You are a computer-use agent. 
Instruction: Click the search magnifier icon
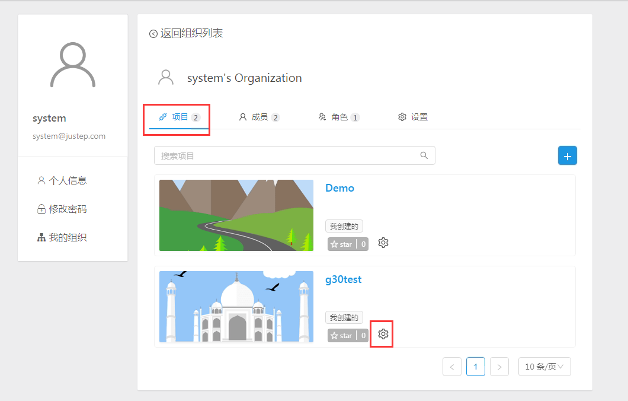424,155
